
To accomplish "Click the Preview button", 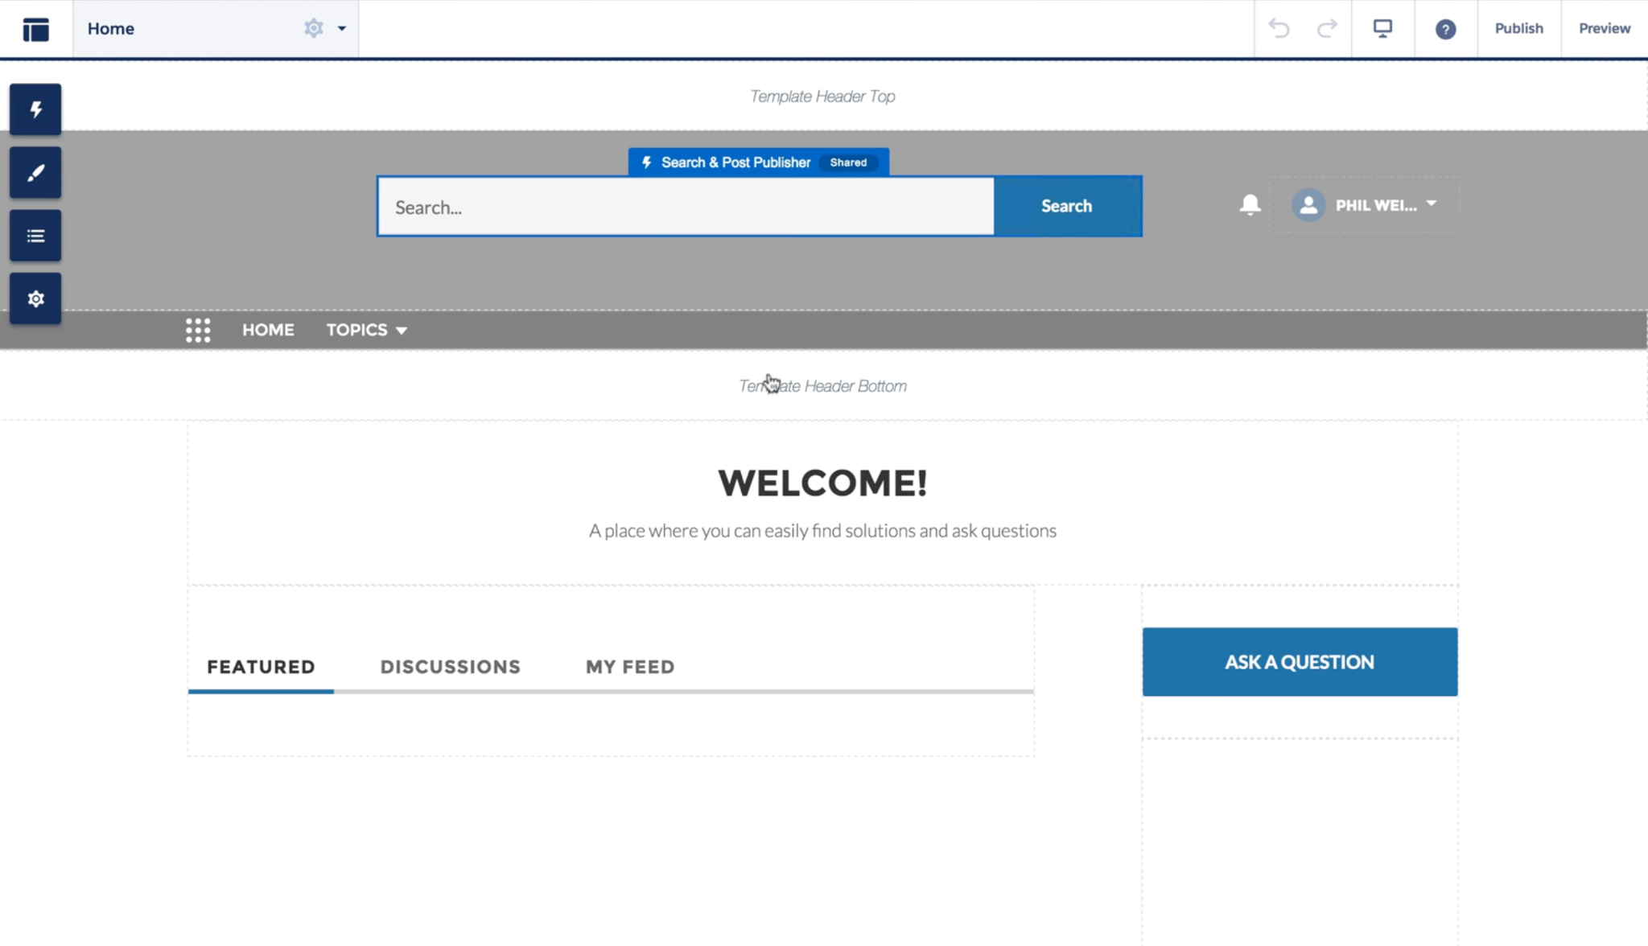I will tap(1604, 28).
